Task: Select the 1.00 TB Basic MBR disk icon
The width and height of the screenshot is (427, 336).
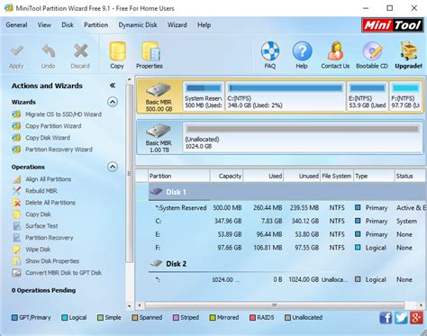Action: pos(159,132)
